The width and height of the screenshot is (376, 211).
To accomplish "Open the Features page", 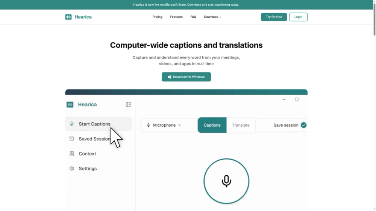I will [x=176, y=17].
